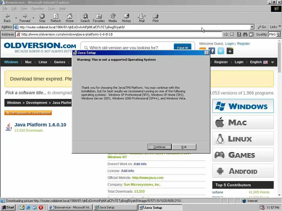Click the Mac platform banner
The width and height of the screenshot is (282, 211).
point(243,122)
